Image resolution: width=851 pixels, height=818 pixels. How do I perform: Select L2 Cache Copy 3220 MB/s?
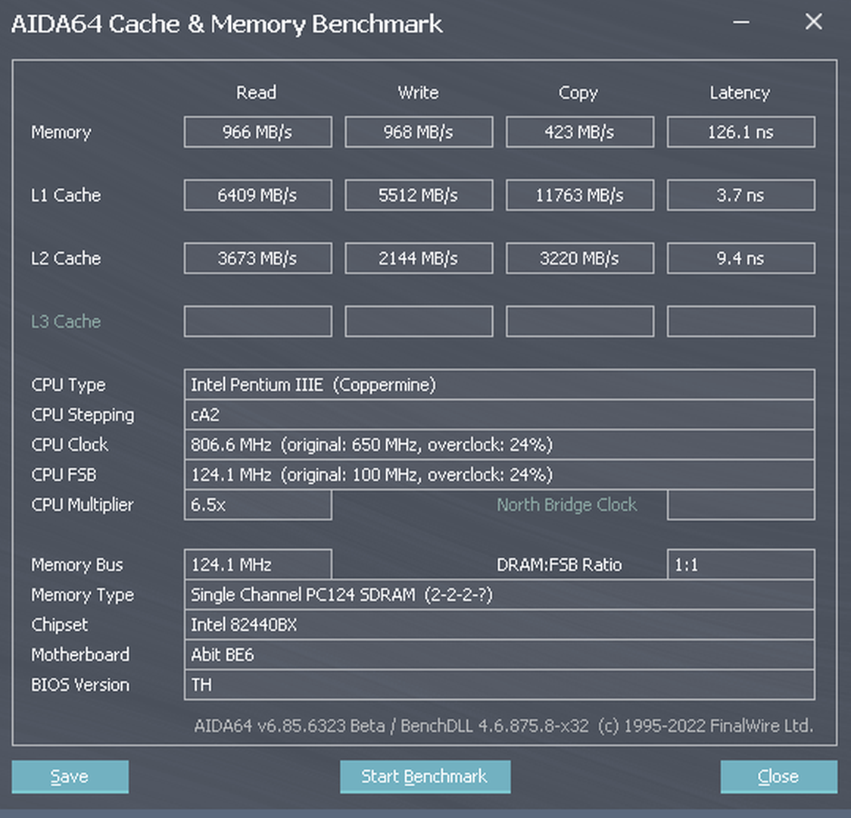click(580, 258)
